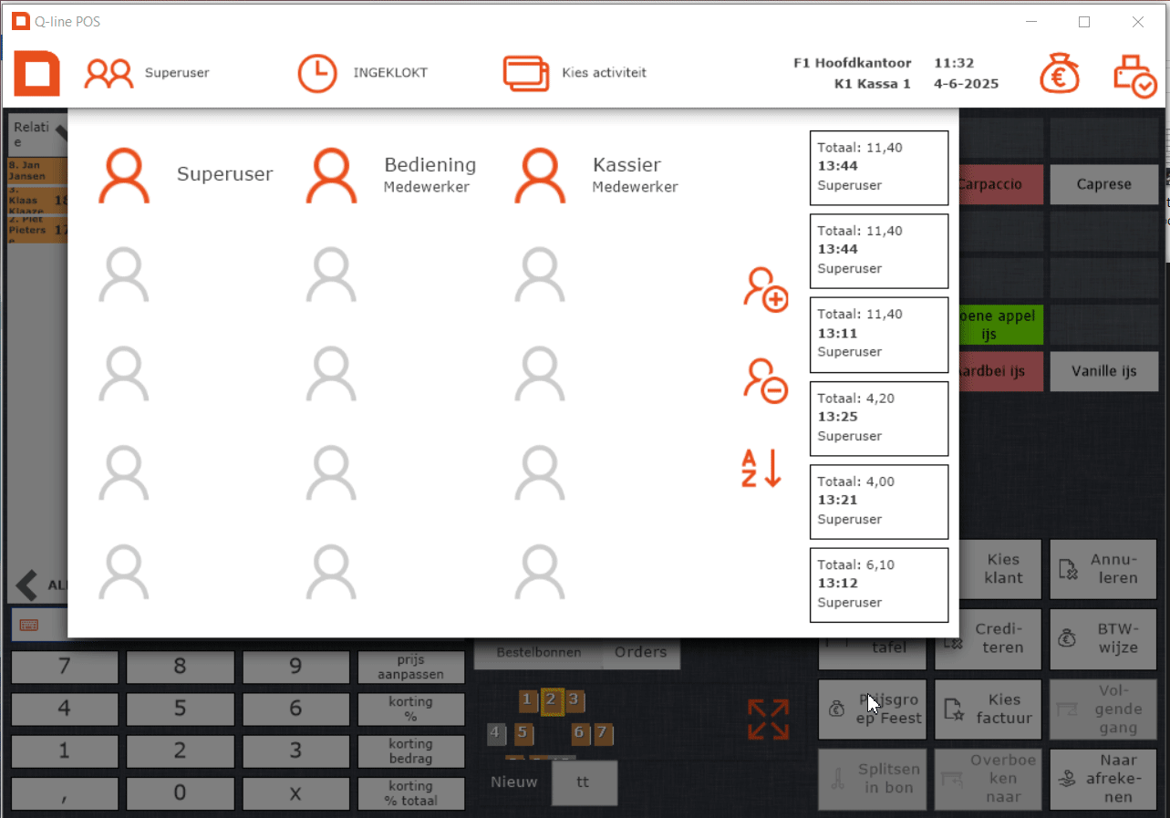Select the green appel ijs product
Viewport: 1170px width, 818px height.
point(1000,325)
